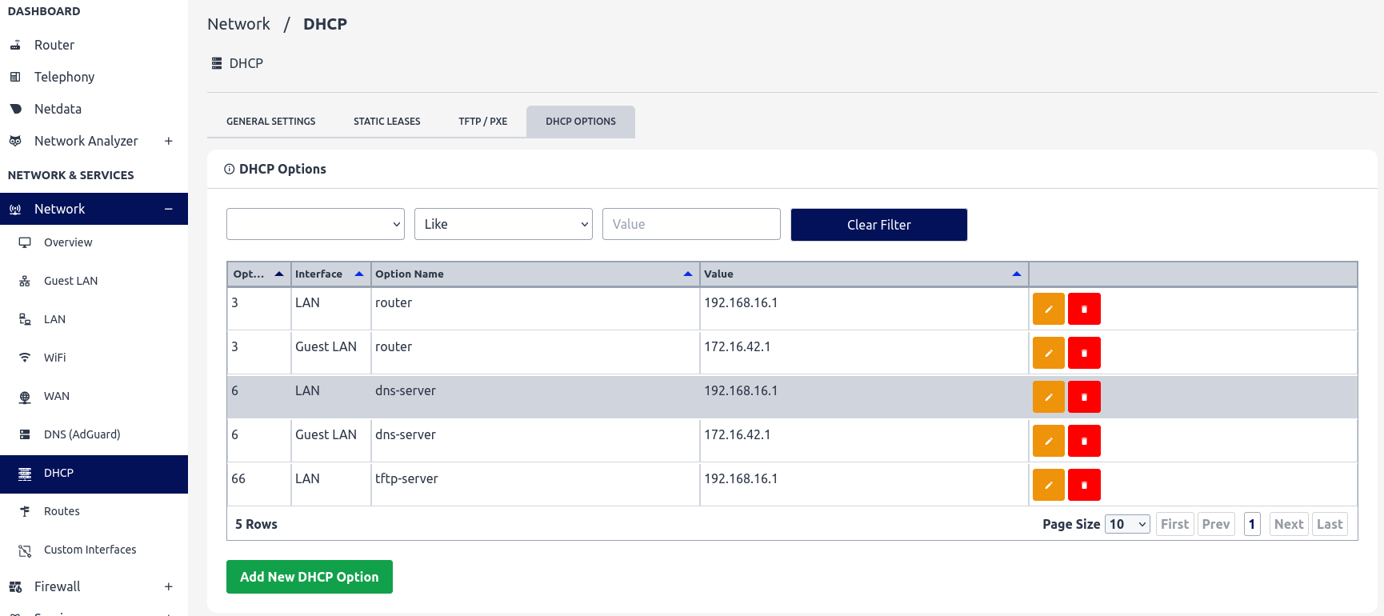Click the DHCP Options info icon

point(229,170)
